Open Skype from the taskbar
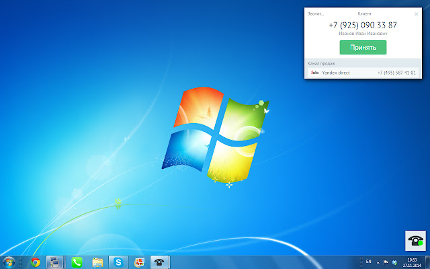Viewport: 430px width, 269px height. point(118,262)
